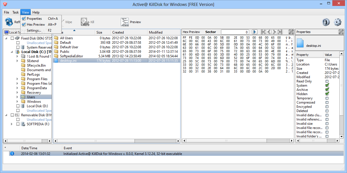Viewport: 347px width, 173px height.
Task: Go to next sector in Hex Preview
Action: tap(274, 32)
